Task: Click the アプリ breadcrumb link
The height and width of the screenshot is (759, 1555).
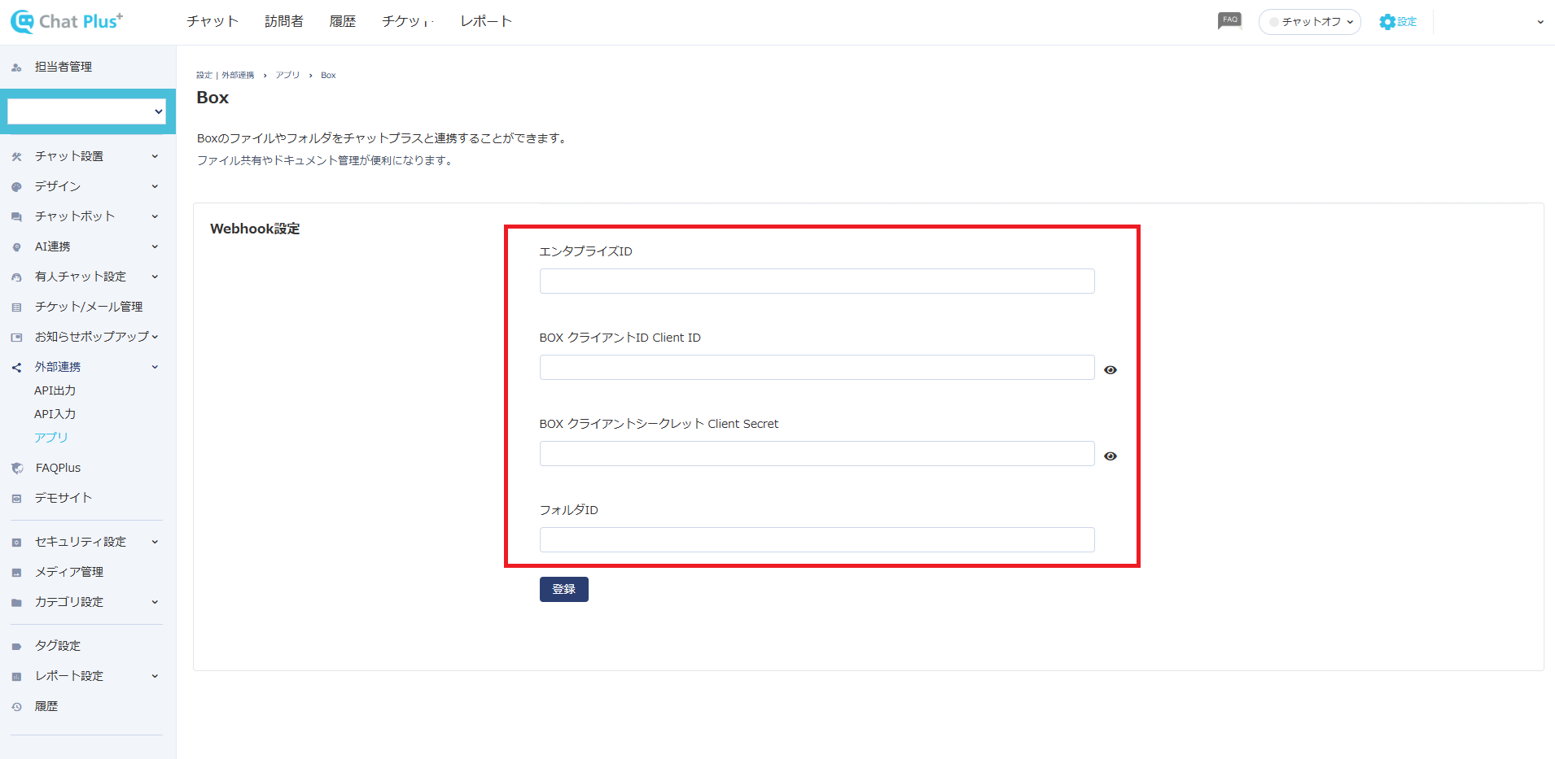Action: pos(287,75)
